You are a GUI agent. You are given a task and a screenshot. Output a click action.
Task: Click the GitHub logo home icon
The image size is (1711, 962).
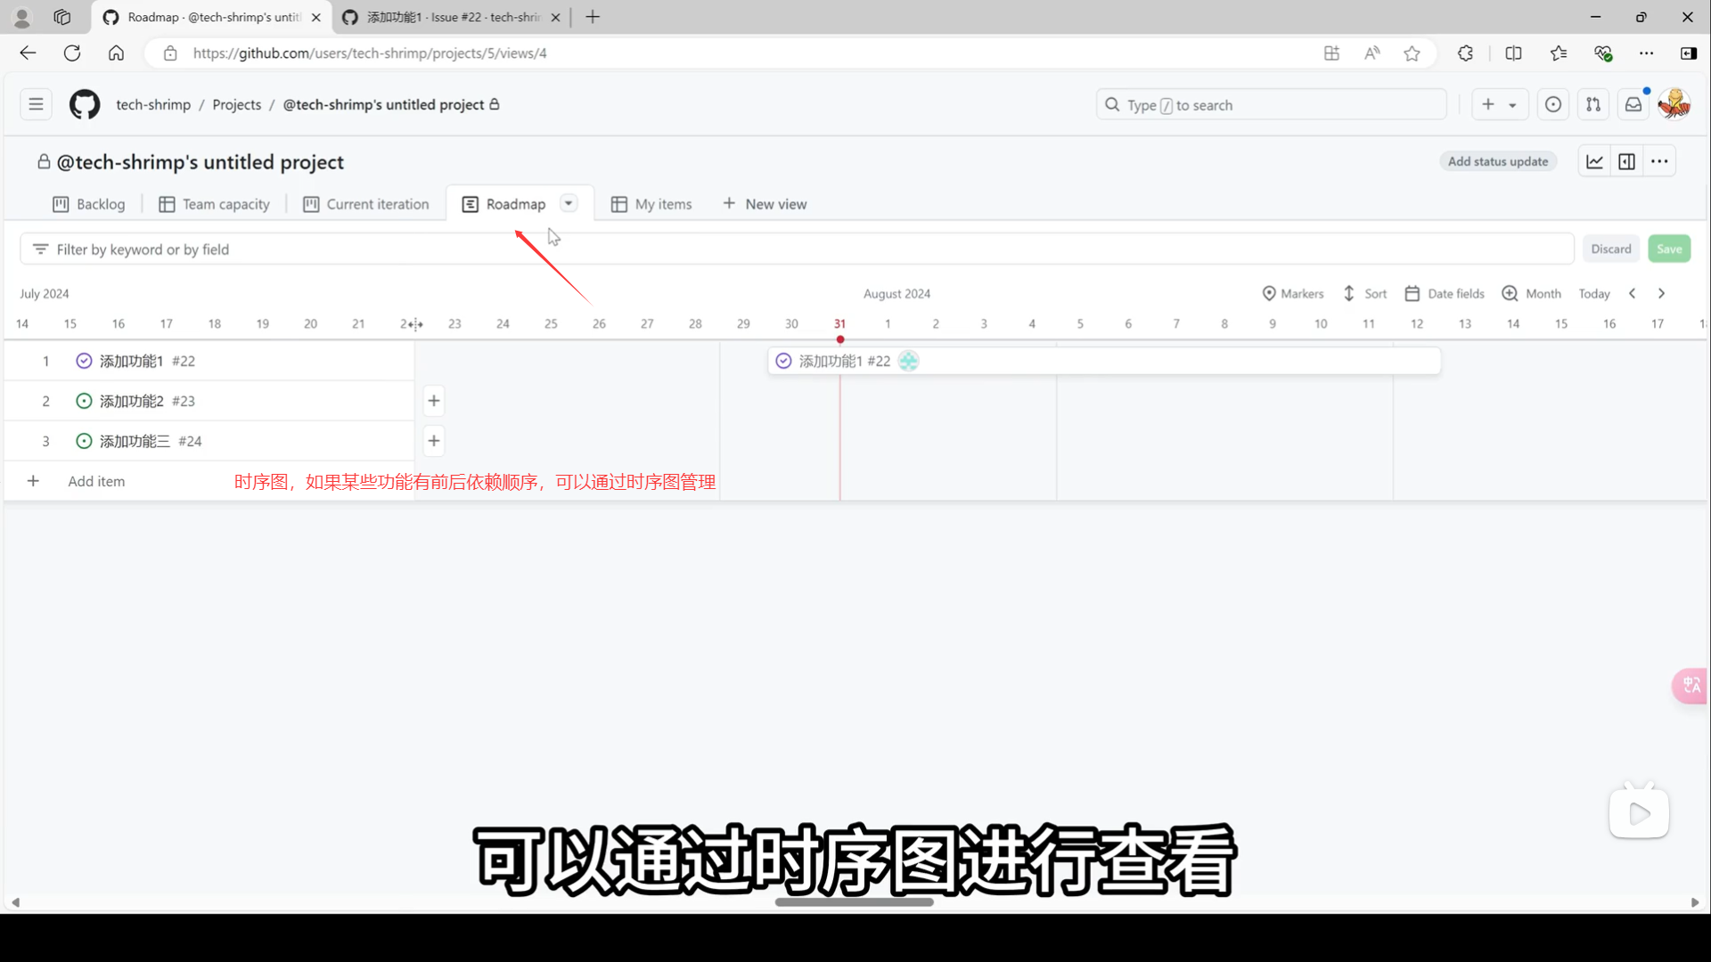pos(85,105)
